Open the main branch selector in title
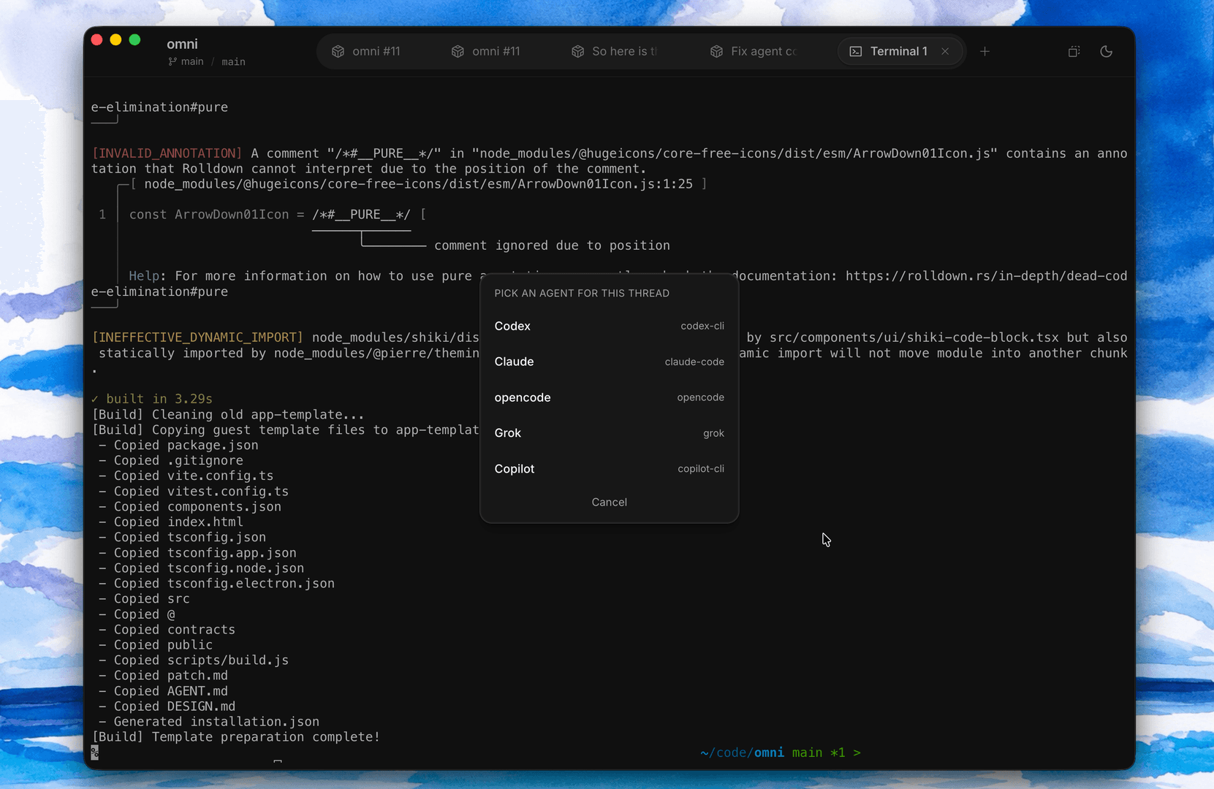The width and height of the screenshot is (1214, 789). 192,61
